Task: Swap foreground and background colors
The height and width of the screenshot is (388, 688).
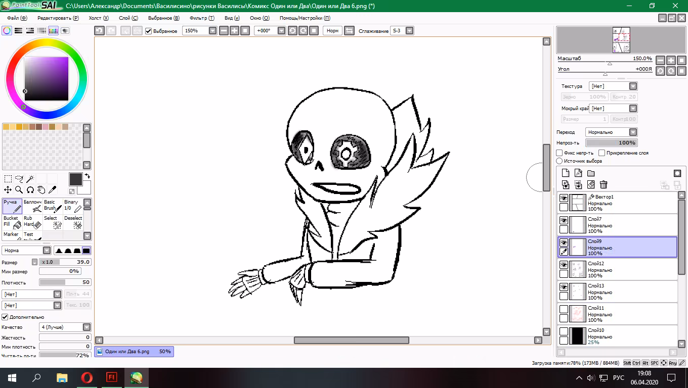Action: tap(87, 176)
